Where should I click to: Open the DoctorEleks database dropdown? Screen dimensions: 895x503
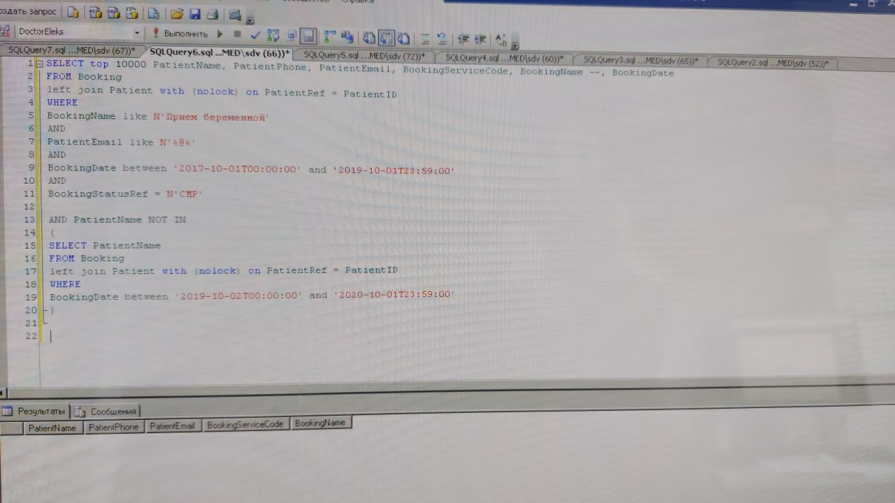pos(137,33)
